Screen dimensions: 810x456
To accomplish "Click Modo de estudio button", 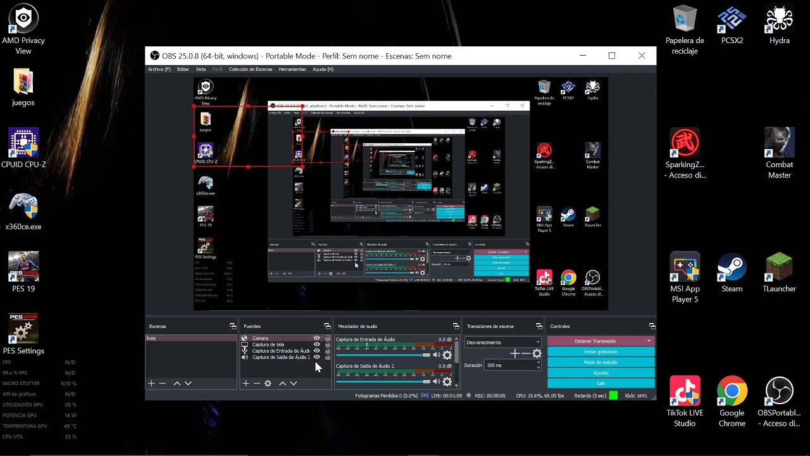I will click(x=601, y=362).
